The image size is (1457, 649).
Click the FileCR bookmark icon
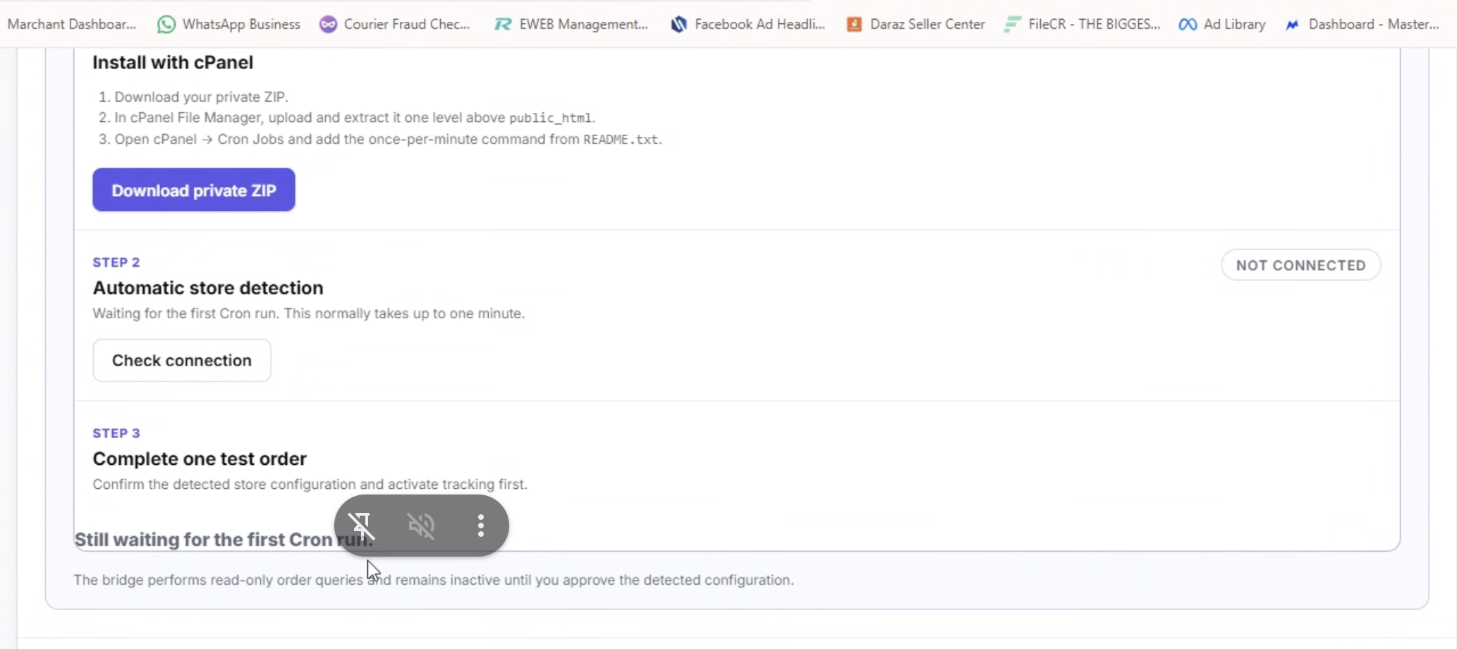(x=1012, y=25)
